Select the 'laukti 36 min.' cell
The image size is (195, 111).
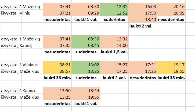(x=57, y=78)
